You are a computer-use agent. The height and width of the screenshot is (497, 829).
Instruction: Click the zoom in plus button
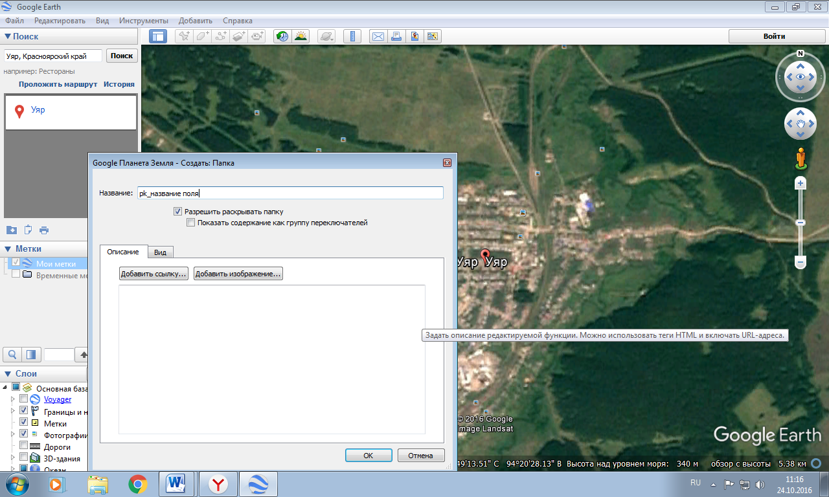click(x=801, y=184)
